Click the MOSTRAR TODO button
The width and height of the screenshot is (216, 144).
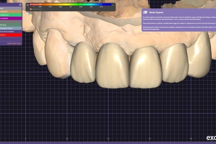point(14,43)
